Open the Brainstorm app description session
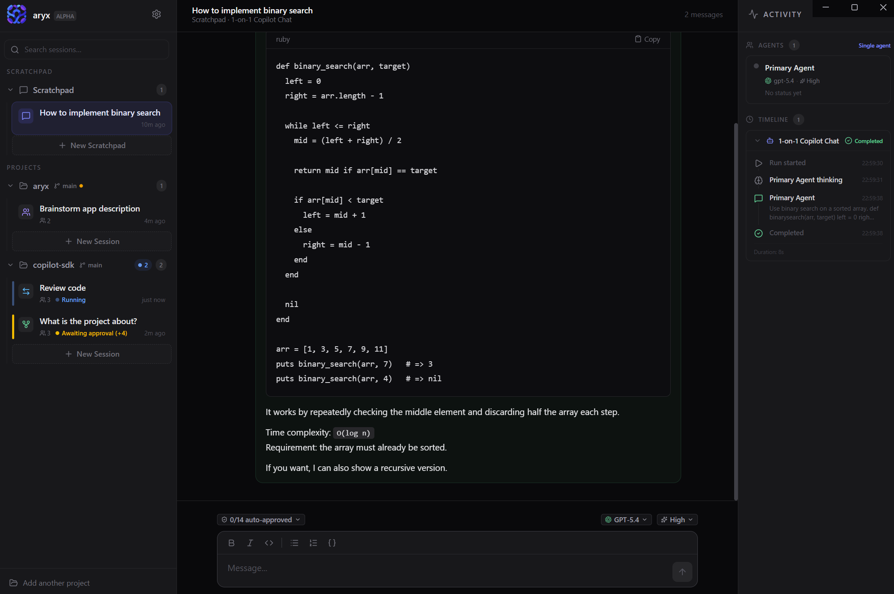894x594 pixels. click(92, 214)
